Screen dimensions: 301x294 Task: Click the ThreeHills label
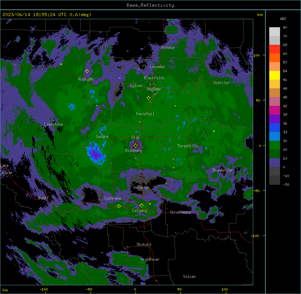pyautogui.click(x=188, y=146)
